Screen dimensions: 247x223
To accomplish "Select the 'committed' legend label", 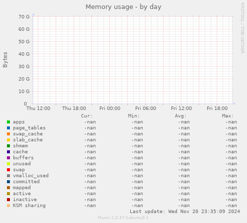I will [x=26, y=182].
